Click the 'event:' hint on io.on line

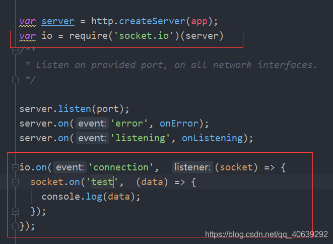(x=70, y=167)
